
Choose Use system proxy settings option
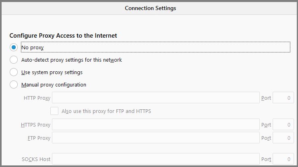click(14, 72)
